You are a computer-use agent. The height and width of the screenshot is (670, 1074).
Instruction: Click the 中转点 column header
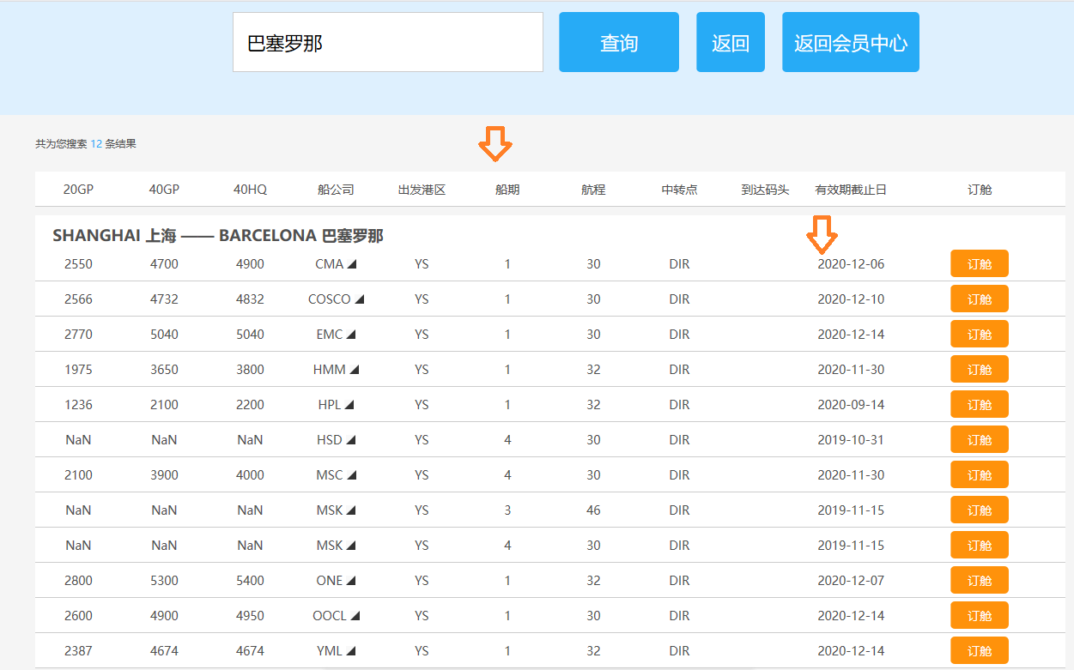point(679,190)
